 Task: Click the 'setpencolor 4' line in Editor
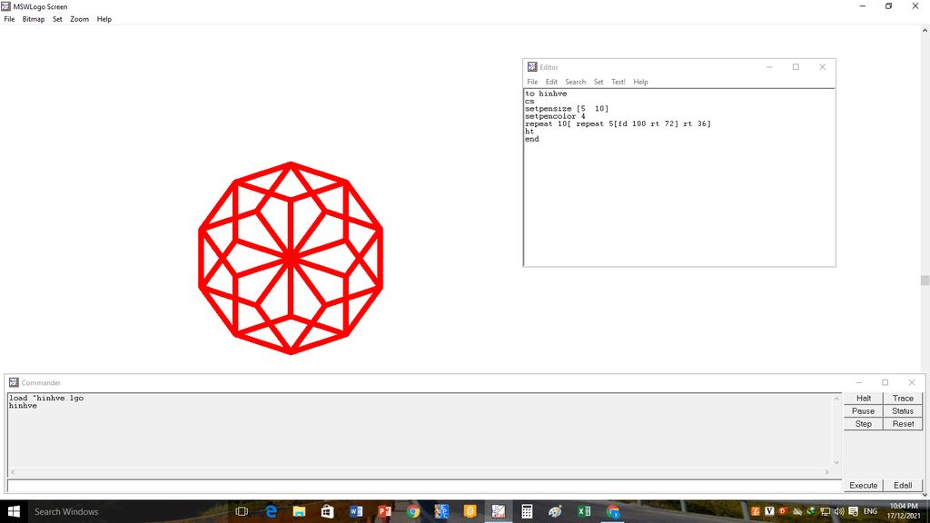(x=555, y=116)
